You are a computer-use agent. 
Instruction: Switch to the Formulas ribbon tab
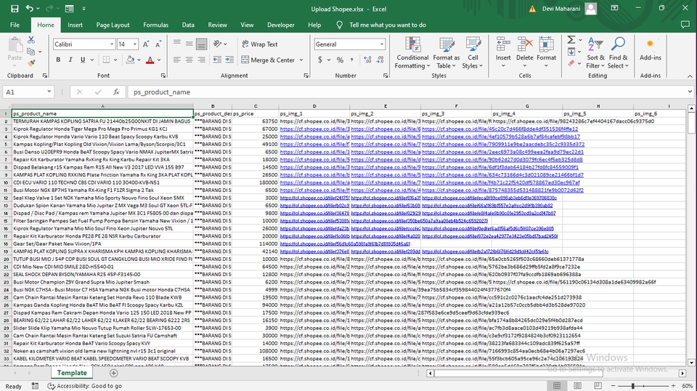[155, 25]
